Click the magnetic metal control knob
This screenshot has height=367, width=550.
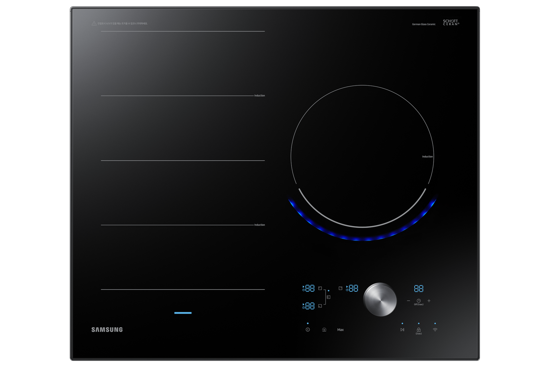(x=380, y=300)
